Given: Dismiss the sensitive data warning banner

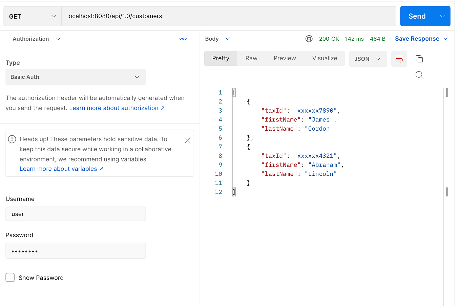Looking at the screenshot, I should click(187, 140).
